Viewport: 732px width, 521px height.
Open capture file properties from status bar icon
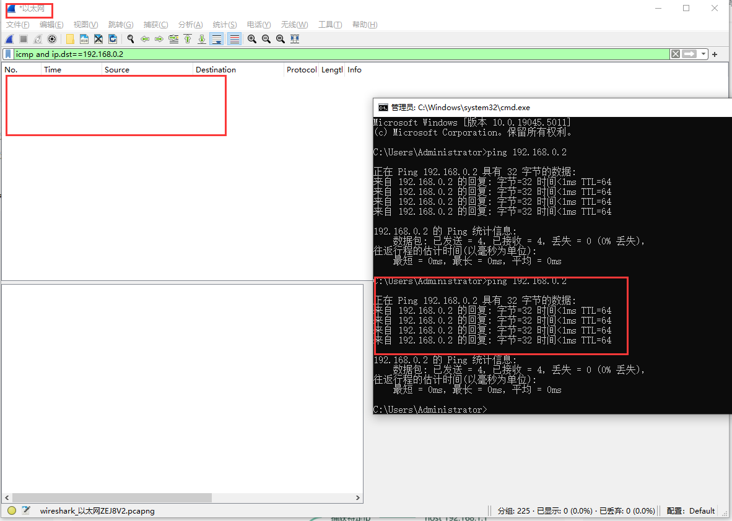pyautogui.click(x=26, y=510)
